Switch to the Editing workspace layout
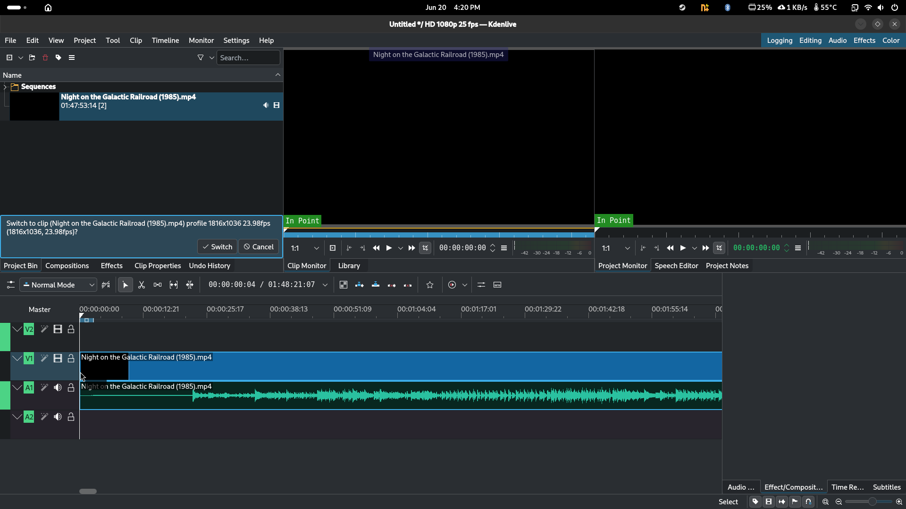Screen dimensions: 906x509 point(810,41)
